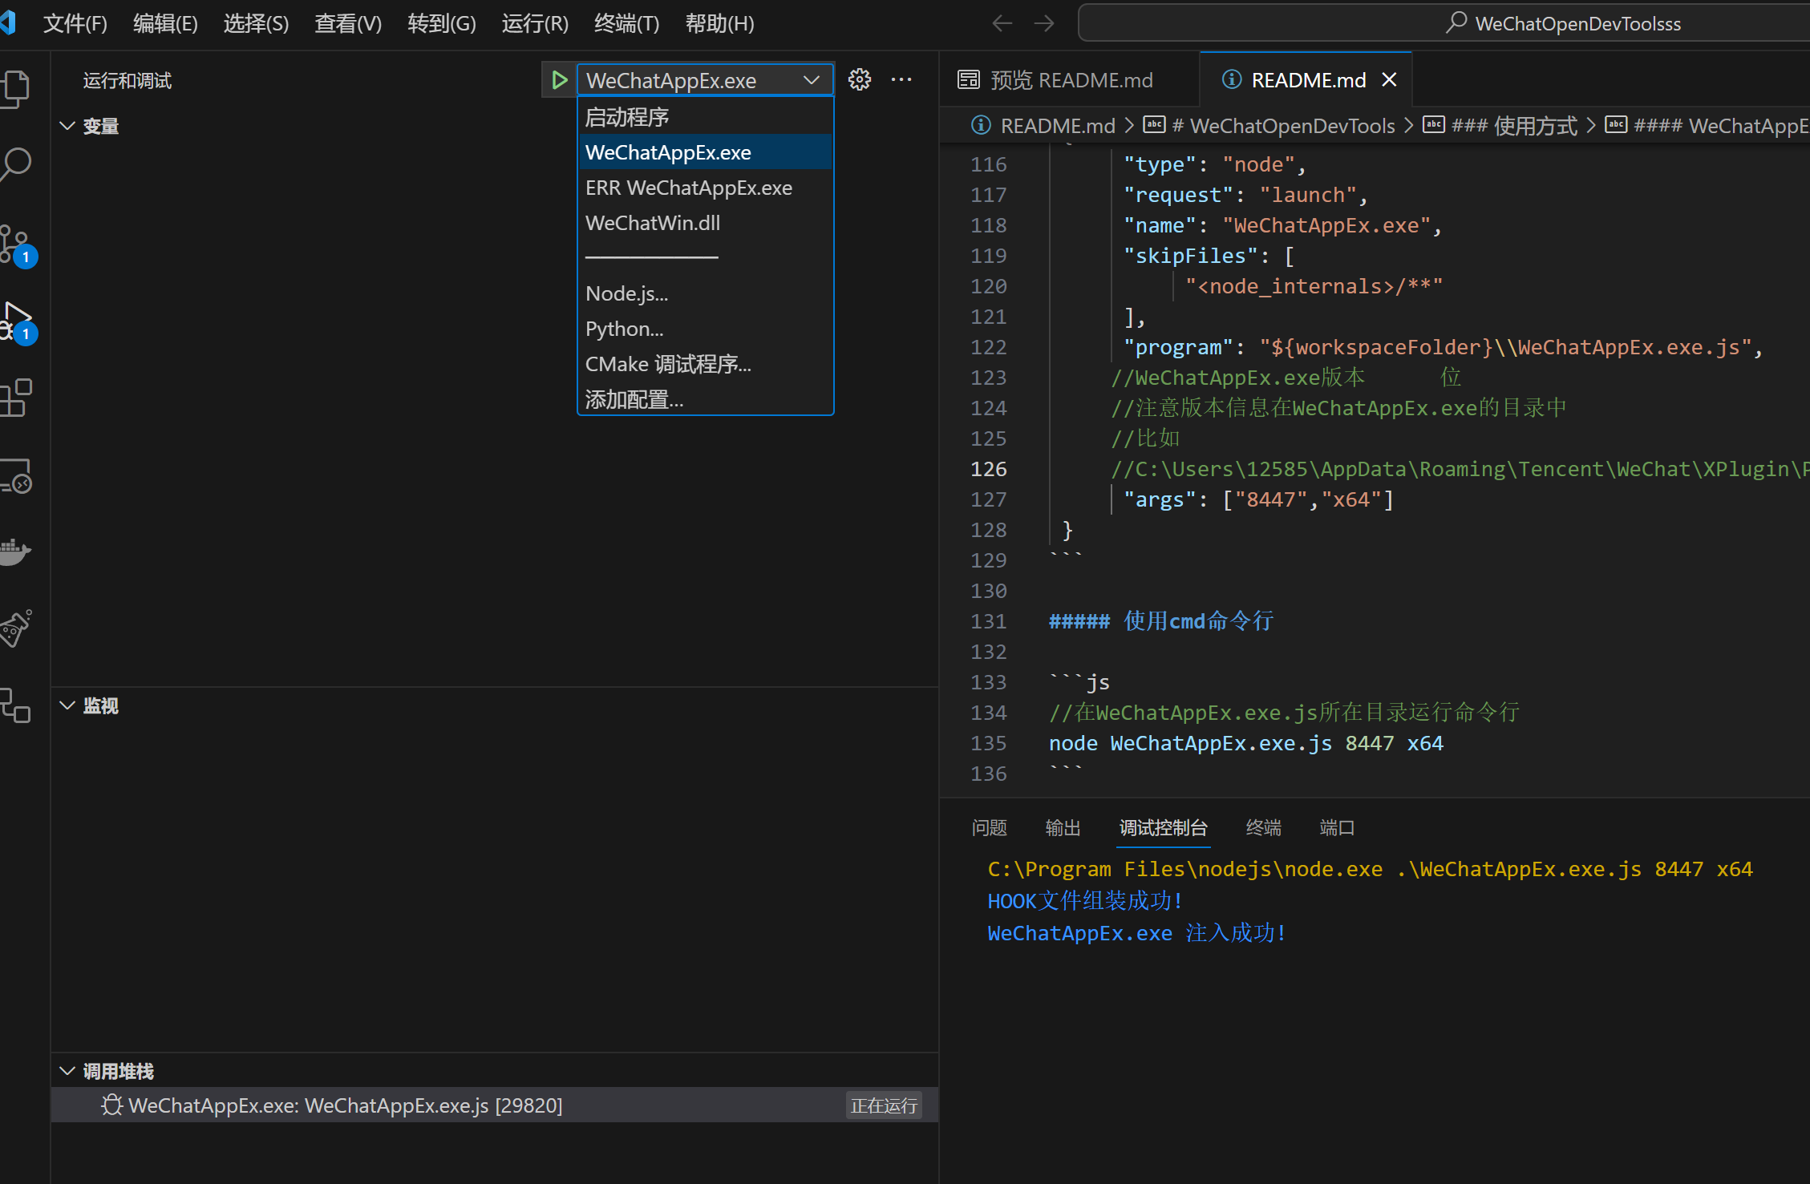Go forward with the right arrow

1043,23
